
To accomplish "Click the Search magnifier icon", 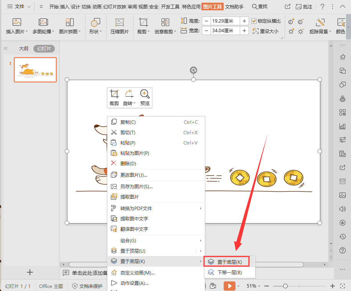I will pyautogui.click(x=255, y=7).
